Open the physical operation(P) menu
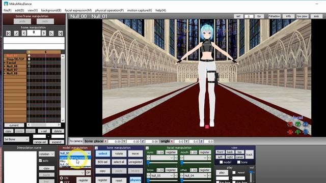The width and height of the screenshot is (326, 183). (x=110, y=10)
